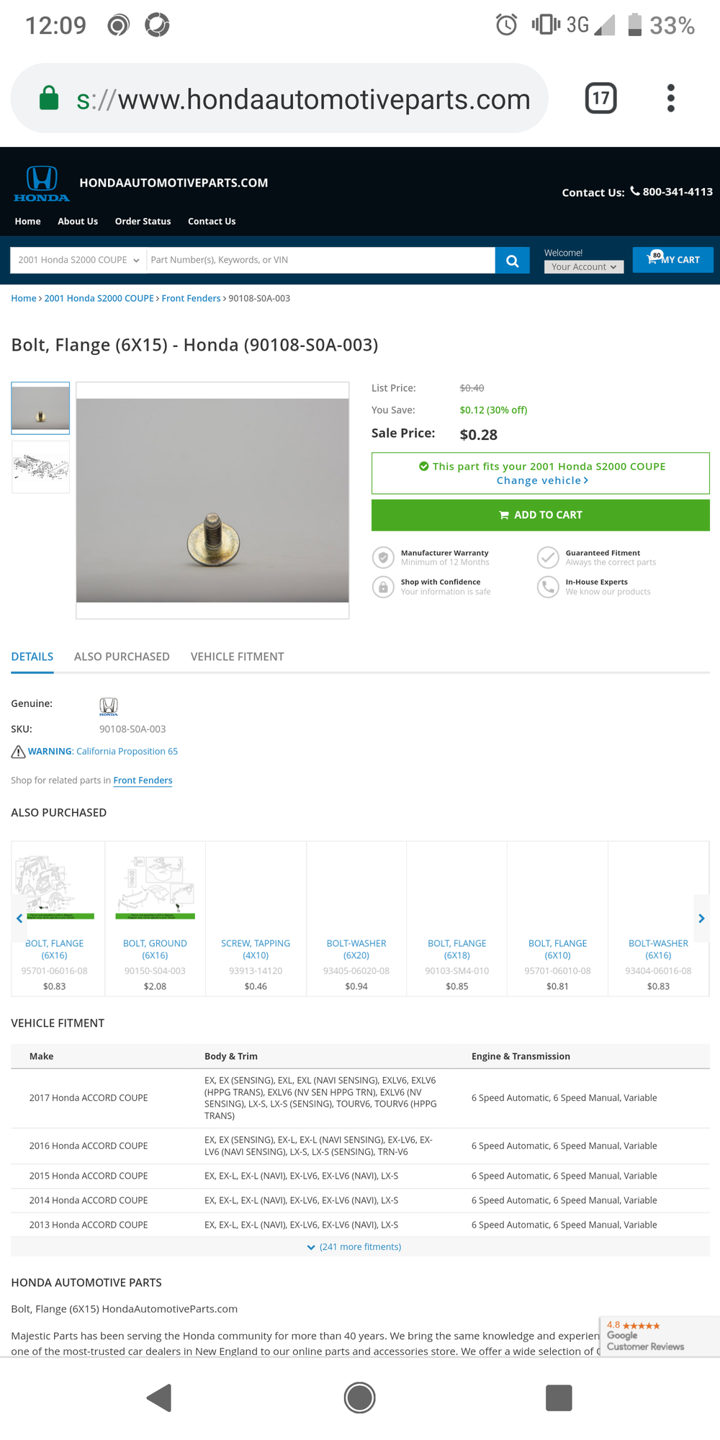Viewport: 720px width, 1440px height.
Task: Select the parts diagram thumbnail
Action: coord(40,467)
